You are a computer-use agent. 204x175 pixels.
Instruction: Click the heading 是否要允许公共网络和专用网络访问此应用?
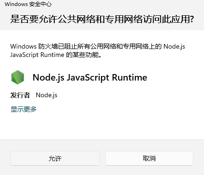tap(102, 19)
